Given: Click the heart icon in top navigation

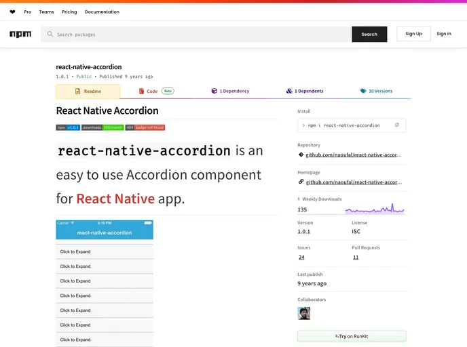Looking at the screenshot, I should click(x=12, y=12).
